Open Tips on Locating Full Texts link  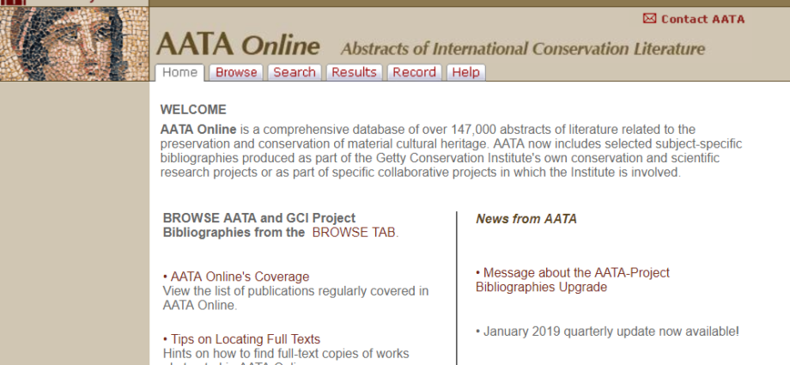click(246, 338)
